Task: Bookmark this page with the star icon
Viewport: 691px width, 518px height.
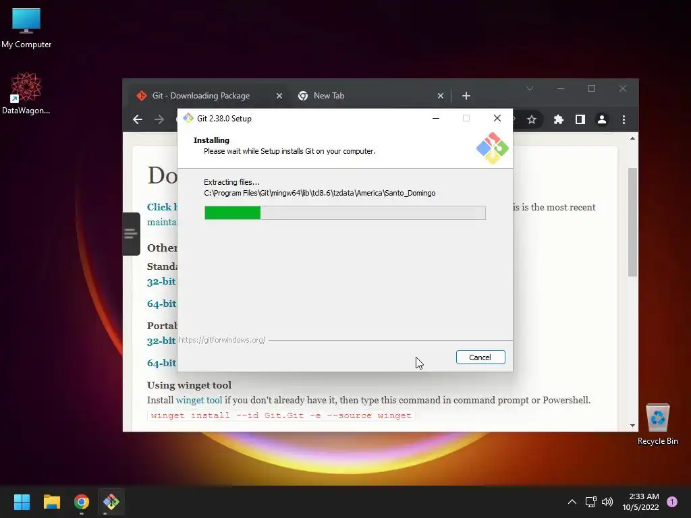Action: pyautogui.click(x=532, y=119)
